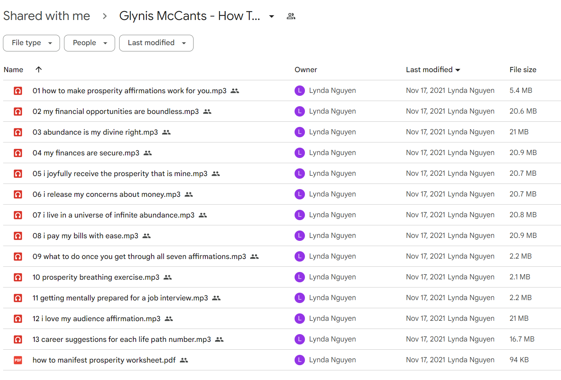Screen dimensions: 561x380
Task: Click shared folder people icon next to folder title
Action: click(x=291, y=16)
